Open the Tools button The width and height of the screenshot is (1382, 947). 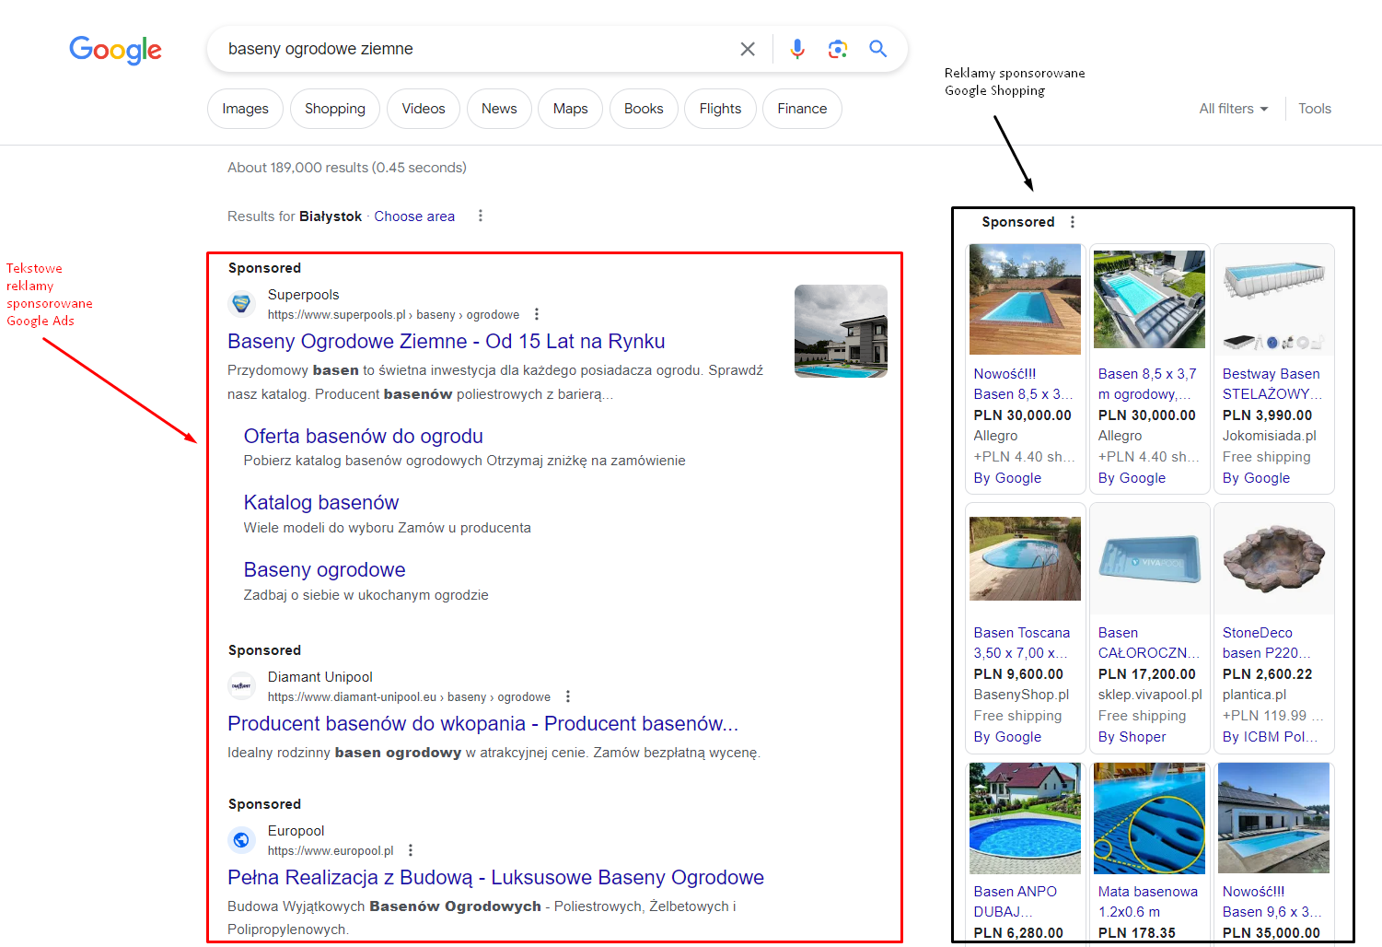[1315, 109]
